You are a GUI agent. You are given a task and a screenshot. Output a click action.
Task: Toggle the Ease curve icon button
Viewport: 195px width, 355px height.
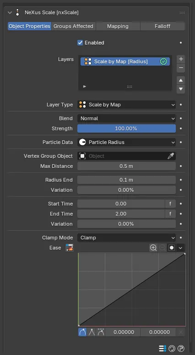70,248
